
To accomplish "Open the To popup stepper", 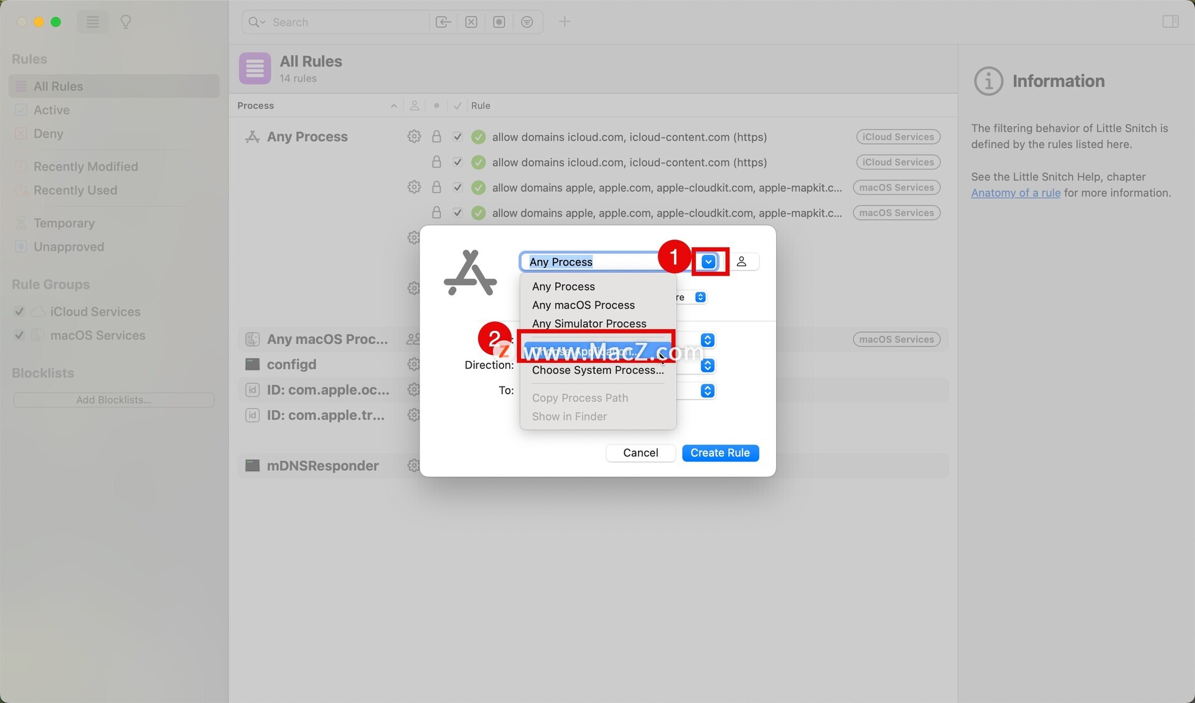I will click(708, 391).
